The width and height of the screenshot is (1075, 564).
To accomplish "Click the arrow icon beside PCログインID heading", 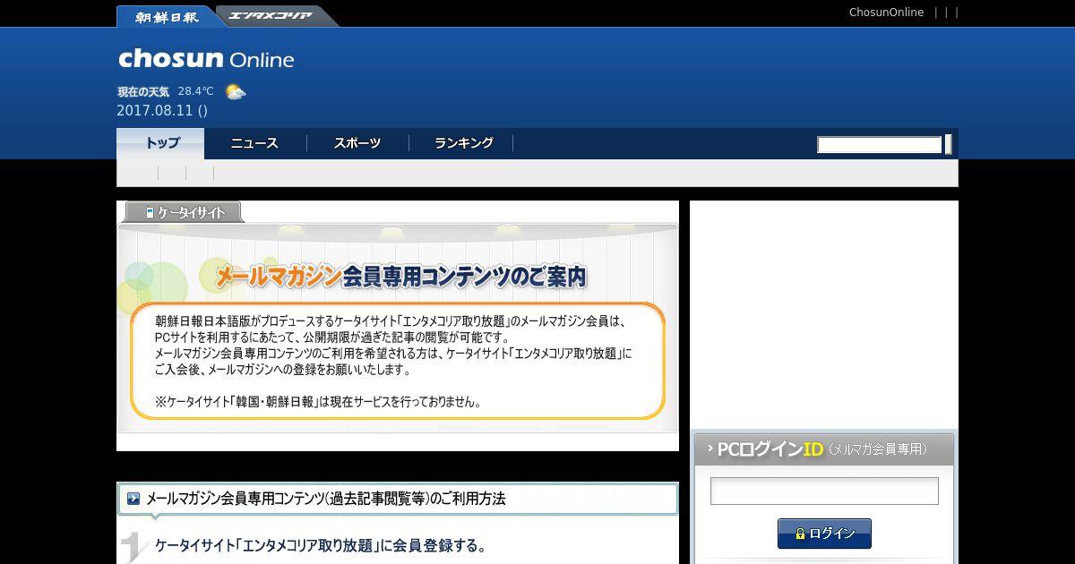I will pyautogui.click(x=709, y=449).
